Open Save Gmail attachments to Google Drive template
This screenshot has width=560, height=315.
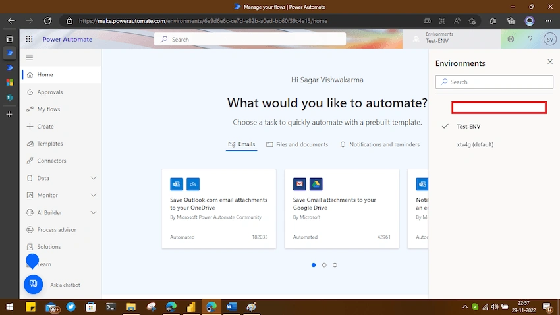coord(342,208)
